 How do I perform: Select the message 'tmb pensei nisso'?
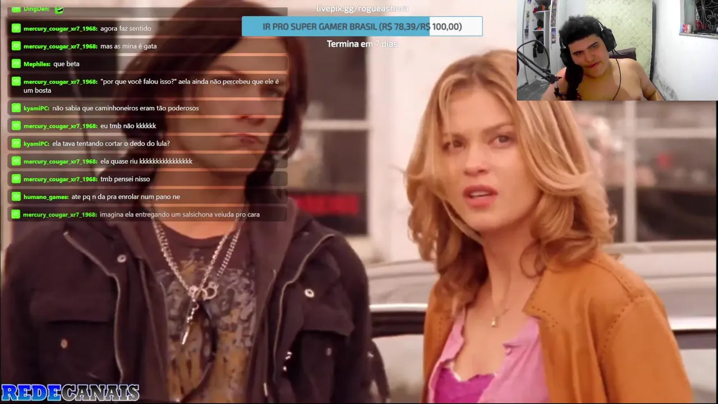pos(125,179)
